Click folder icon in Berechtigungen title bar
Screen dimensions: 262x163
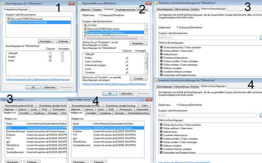tap(3, 3)
